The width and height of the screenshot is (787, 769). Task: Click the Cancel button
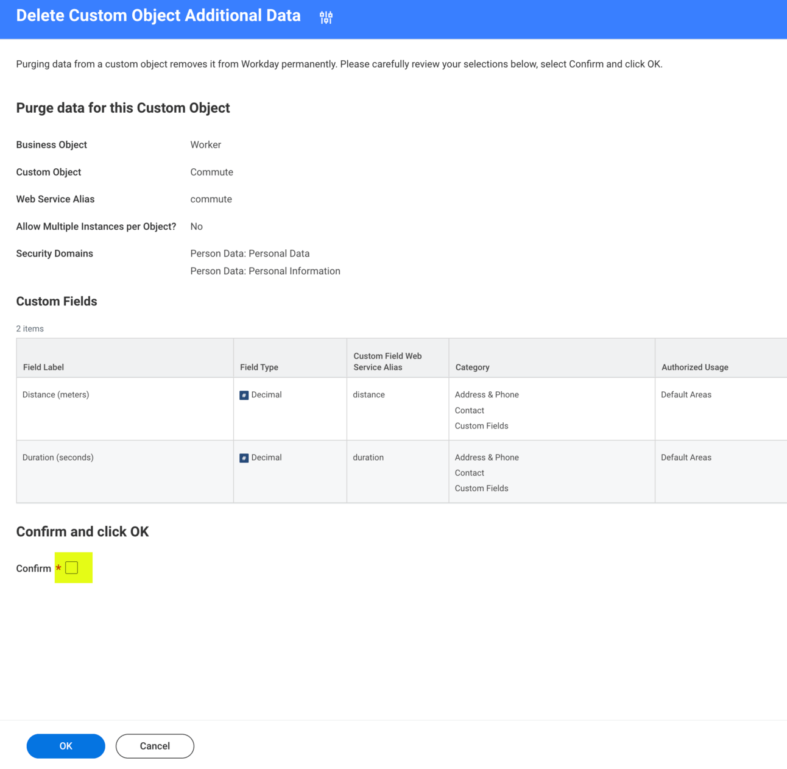(x=155, y=746)
